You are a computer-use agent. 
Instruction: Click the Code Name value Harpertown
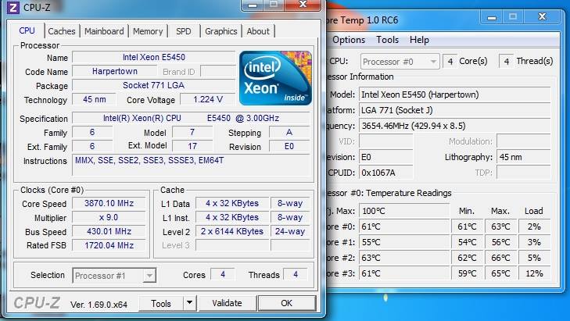pos(114,71)
